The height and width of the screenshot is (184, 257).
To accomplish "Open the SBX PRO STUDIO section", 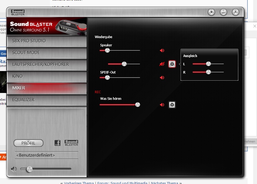I will click(x=47, y=41).
